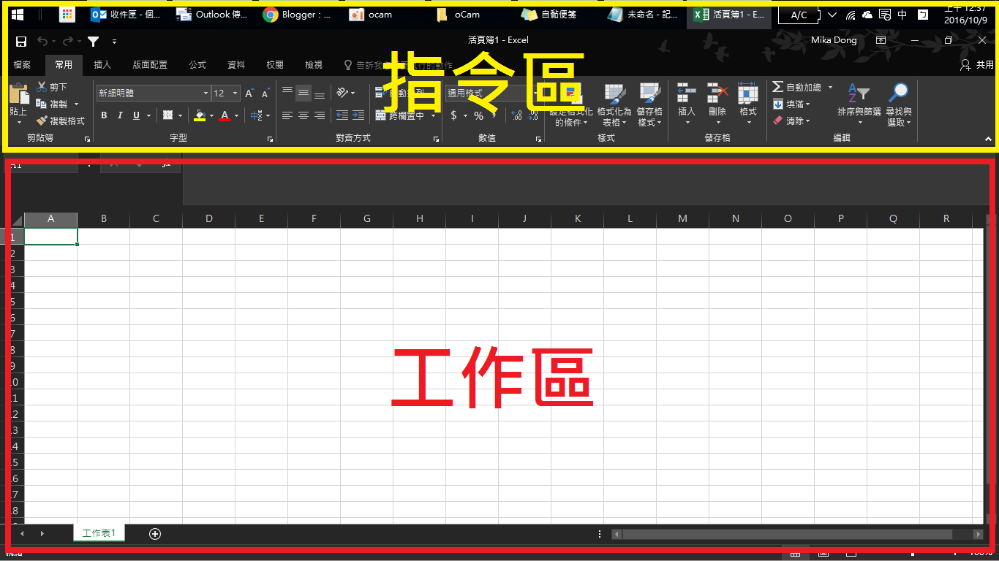Toggle underline formatting

coord(136,115)
